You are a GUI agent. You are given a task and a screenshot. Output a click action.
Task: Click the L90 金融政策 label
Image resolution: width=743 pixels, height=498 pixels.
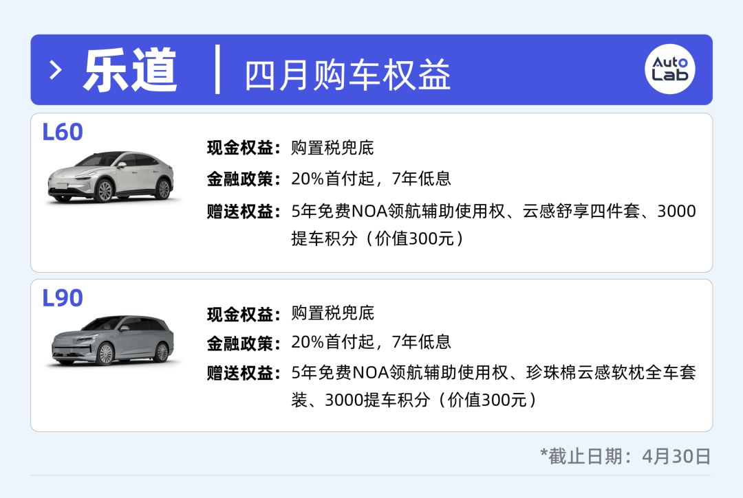coord(244,342)
